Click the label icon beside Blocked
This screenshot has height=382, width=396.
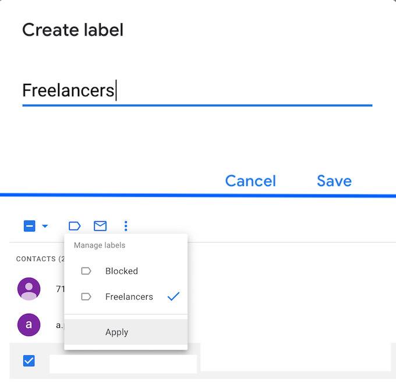point(86,271)
